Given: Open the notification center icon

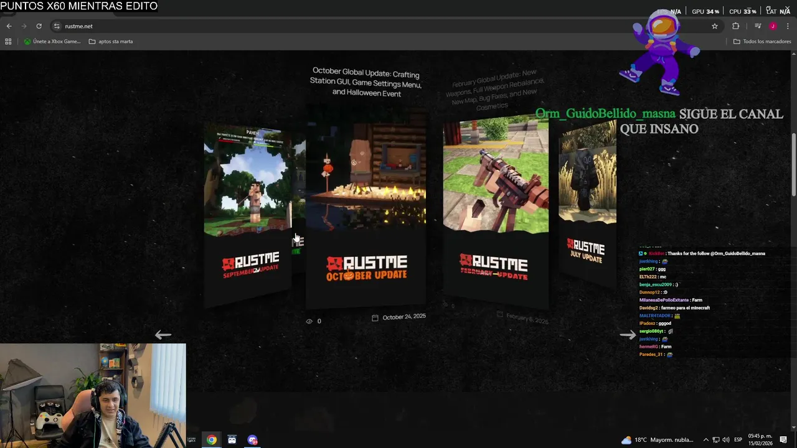Looking at the screenshot, I should pyautogui.click(x=783, y=440).
